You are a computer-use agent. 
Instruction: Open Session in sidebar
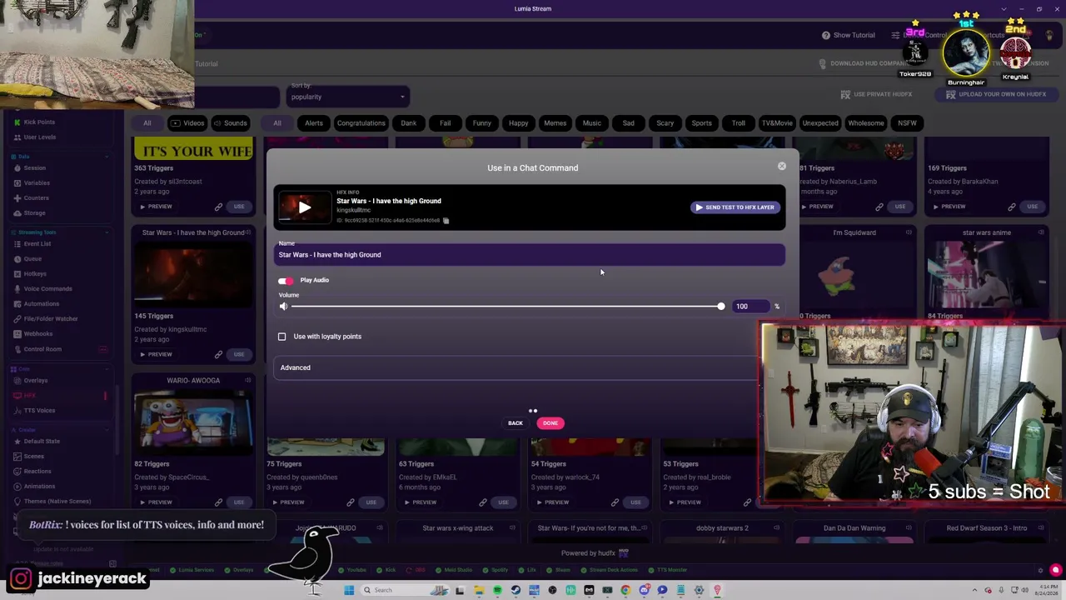click(x=34, y=168)
